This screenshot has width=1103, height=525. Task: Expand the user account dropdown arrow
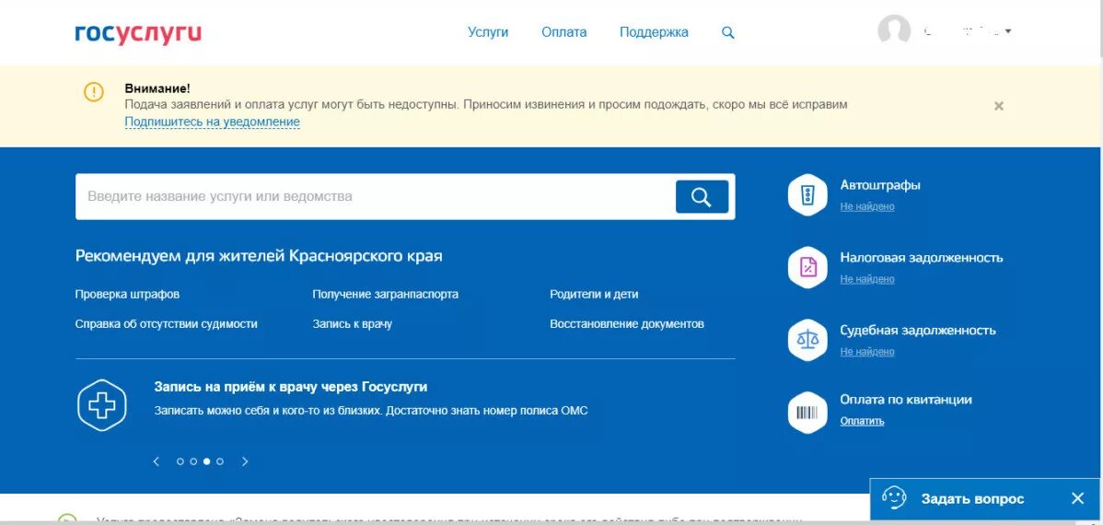(x=1009, y=31)
